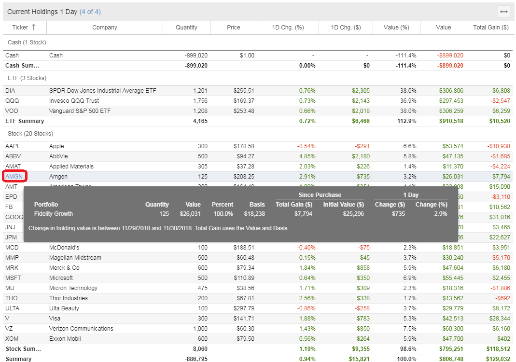This screenshot has width=516, height=362.
Task: Sort holdings by 1D Chg. ($) header
Action: click(x=346, y=28)
